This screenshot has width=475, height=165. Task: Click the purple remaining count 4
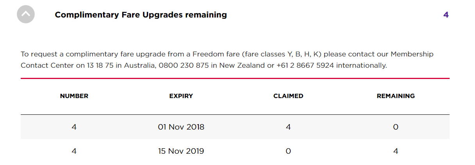(x=446, y=15)
